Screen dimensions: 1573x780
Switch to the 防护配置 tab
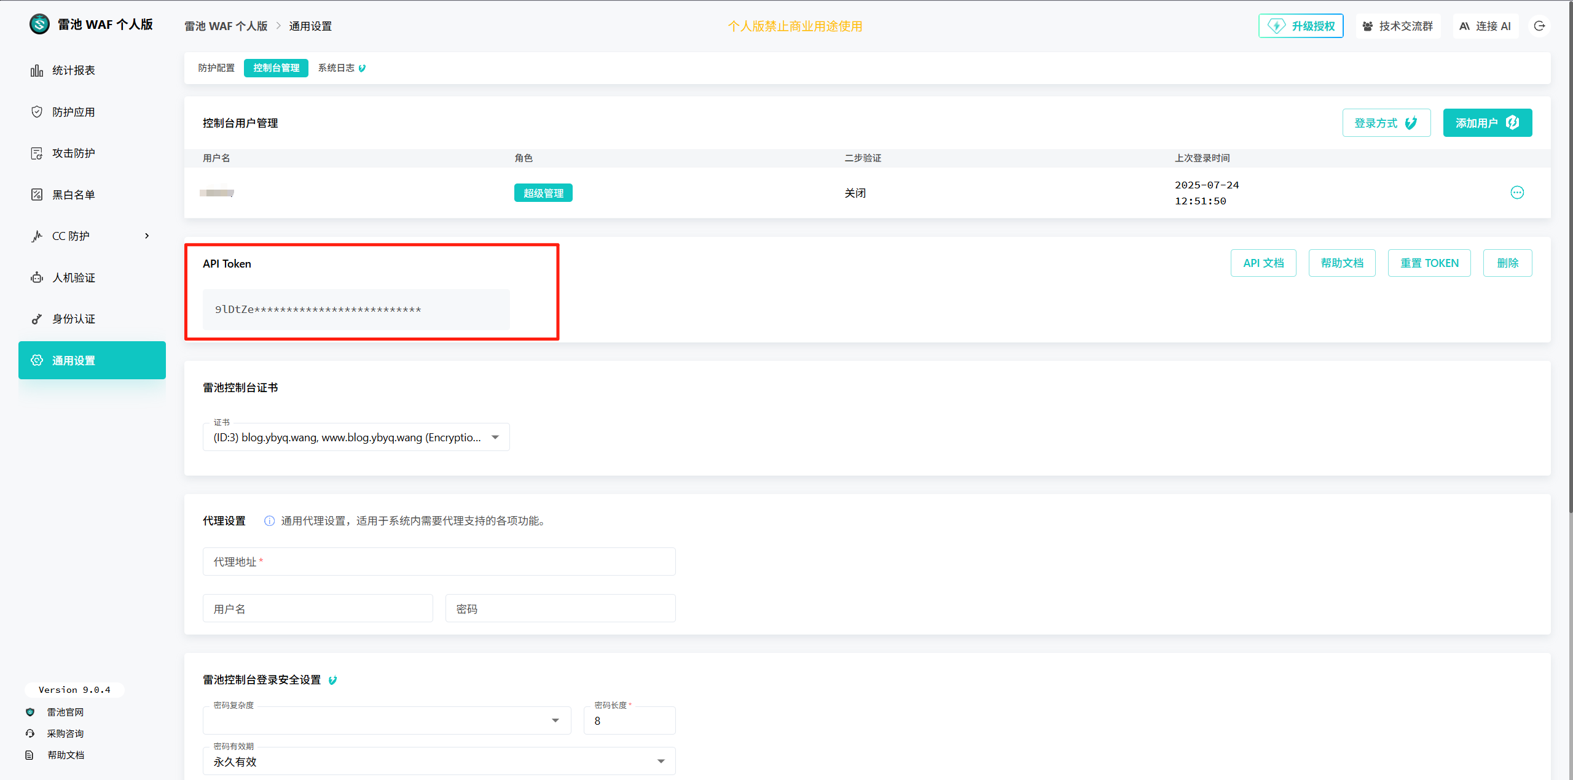[216, 68]
